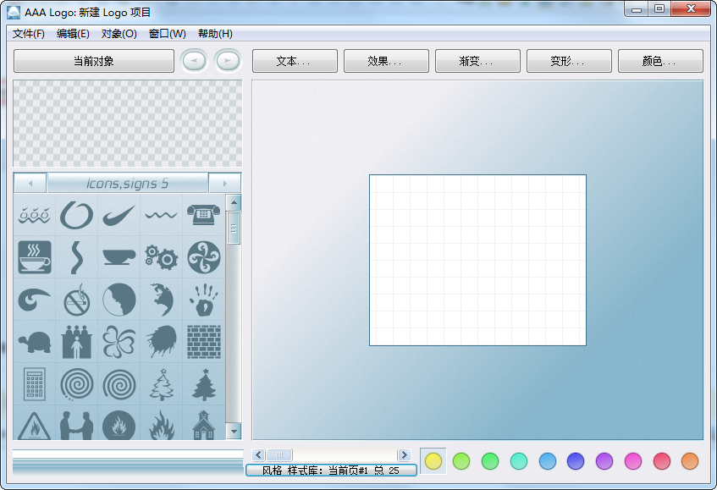Click the turtle icon
The height and width of the screenshot is (490, 717).
click(x=35, y=342)
